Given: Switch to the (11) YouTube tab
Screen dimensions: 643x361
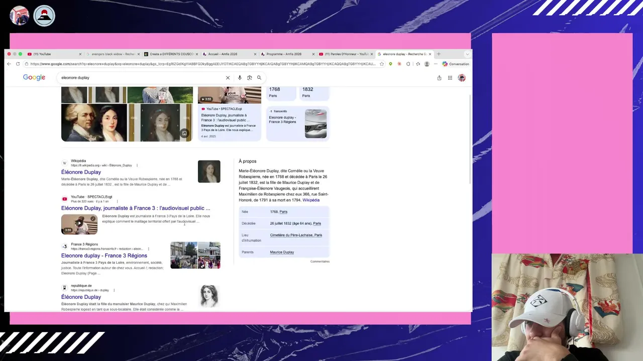Looking at the screenshot, I should point(53,54).
